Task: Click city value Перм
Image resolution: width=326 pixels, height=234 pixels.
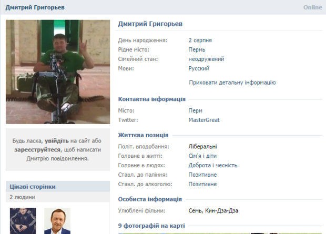Action: (195, 110)
